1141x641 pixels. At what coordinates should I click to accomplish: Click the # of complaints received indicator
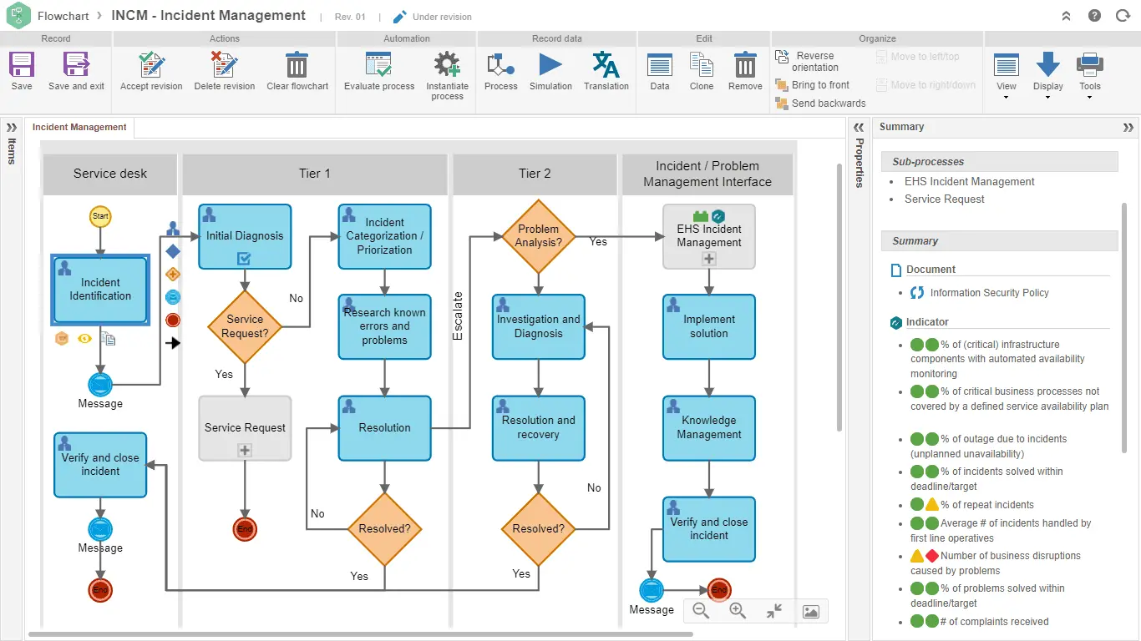(994, 622)
